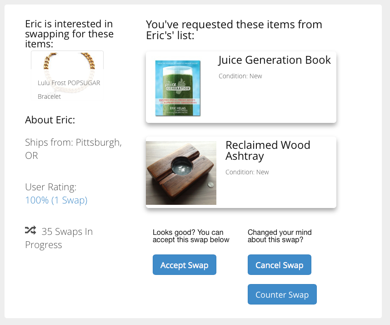Screen dimensions: 390x325
Task: Click the 'You've requested these items' heading
Action: [234, 30]
